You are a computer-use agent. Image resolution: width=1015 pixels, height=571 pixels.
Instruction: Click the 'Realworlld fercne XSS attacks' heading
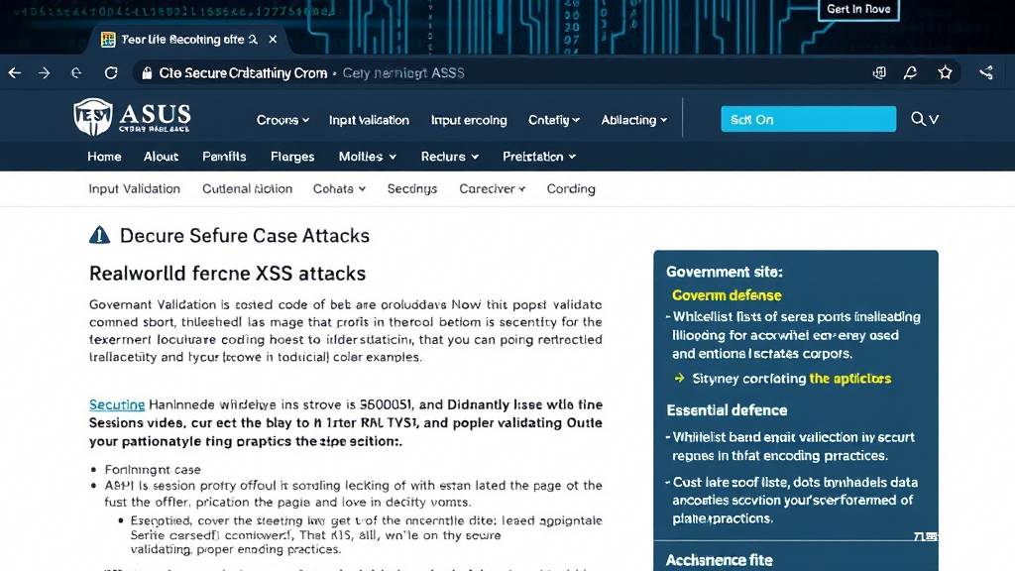[x=227, y=274]
